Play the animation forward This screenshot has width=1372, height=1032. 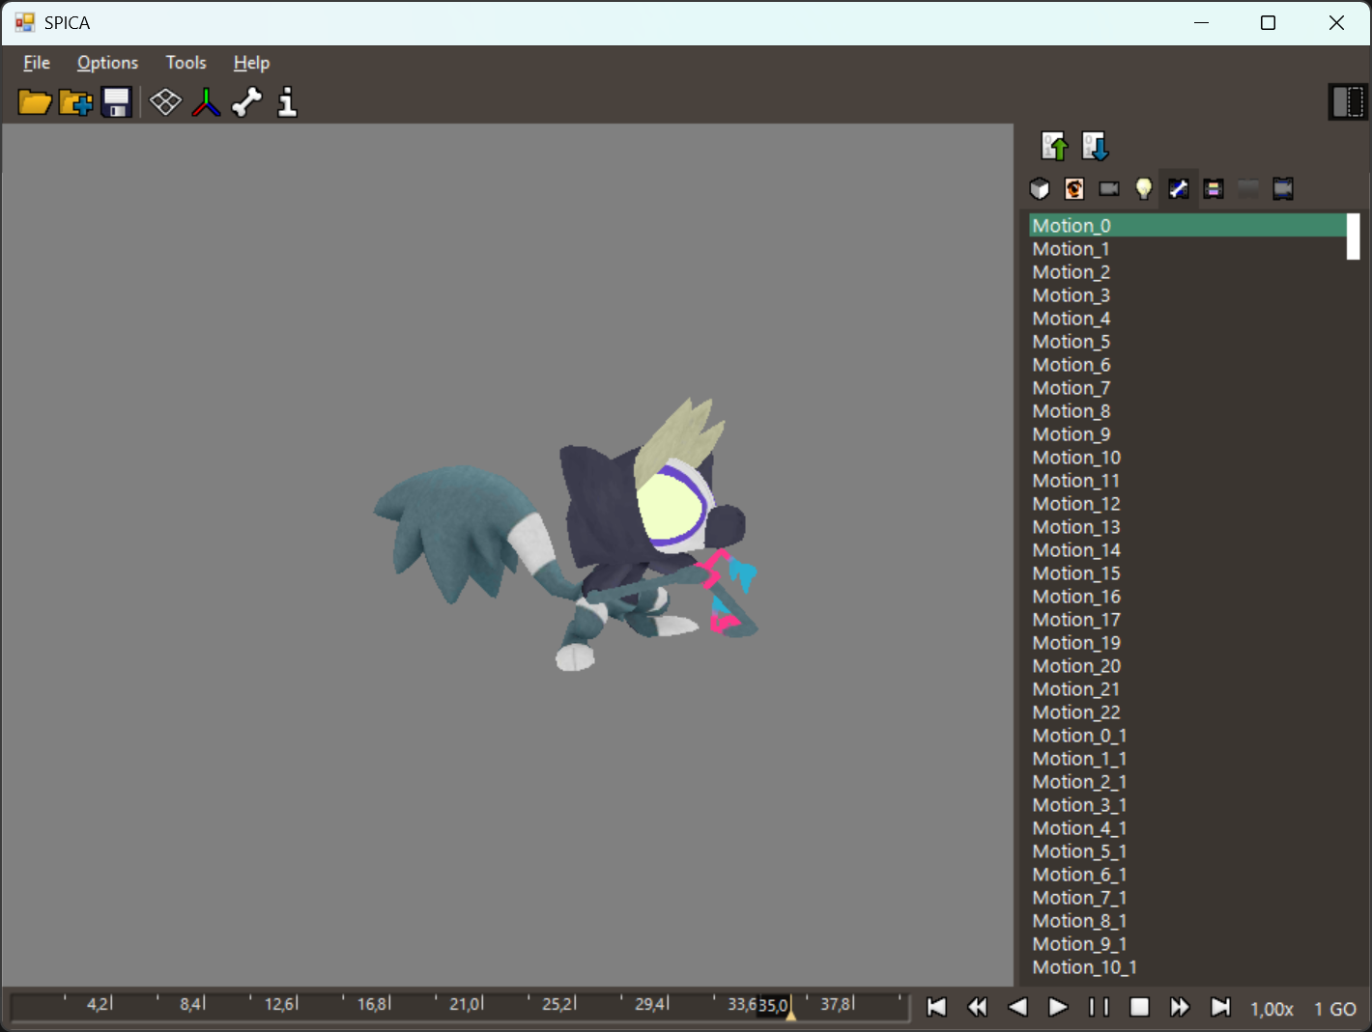pyautogui.click(x=1058, y=1007)
